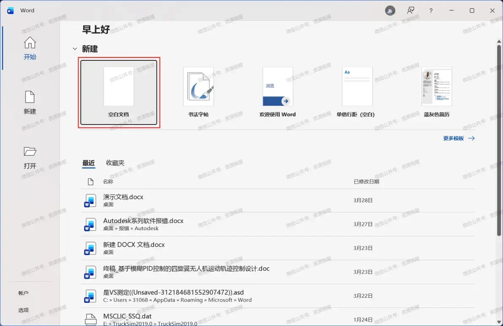This screenshot has height=326, width=503.
Task: Click the 3月22日 modified date
Action: (x=363, y=296)
